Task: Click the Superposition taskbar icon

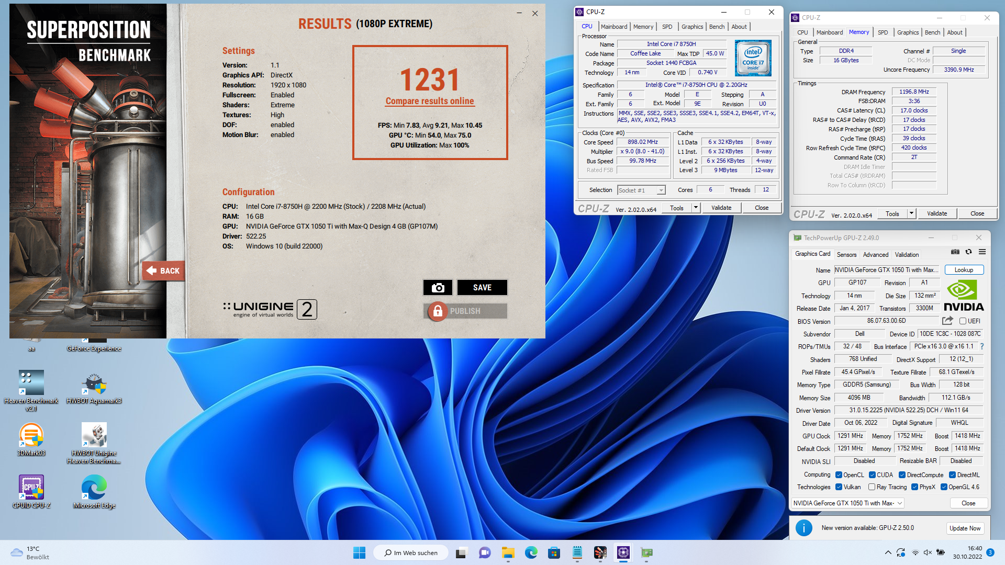Action: coord(600,552)
